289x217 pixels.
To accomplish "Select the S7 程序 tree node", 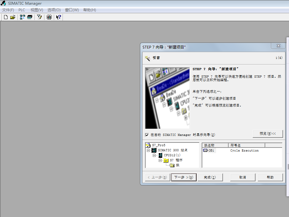I will 176,160.
